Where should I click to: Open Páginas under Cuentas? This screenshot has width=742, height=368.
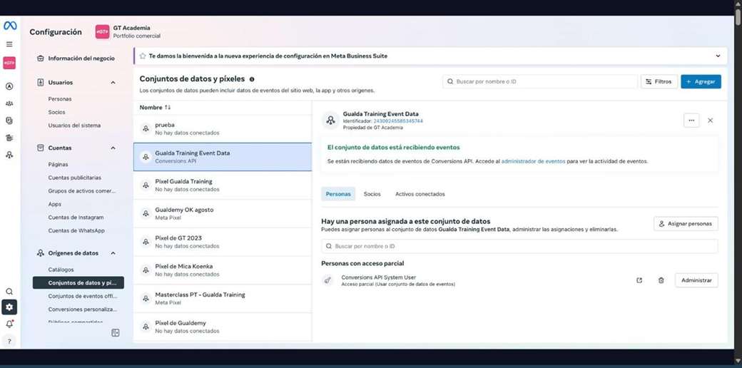pos(58,164)
